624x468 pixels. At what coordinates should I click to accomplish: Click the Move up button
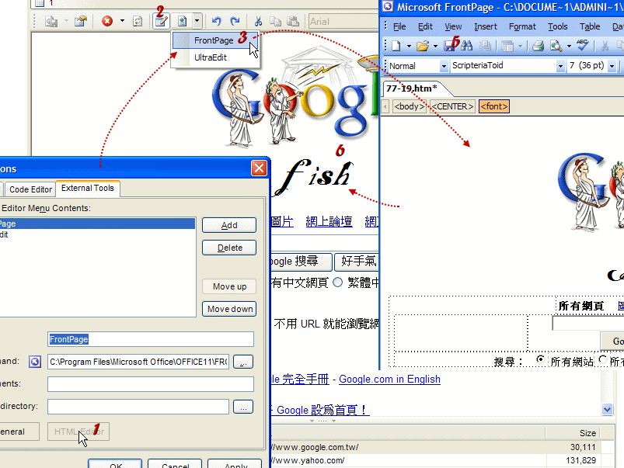[229, 286]
